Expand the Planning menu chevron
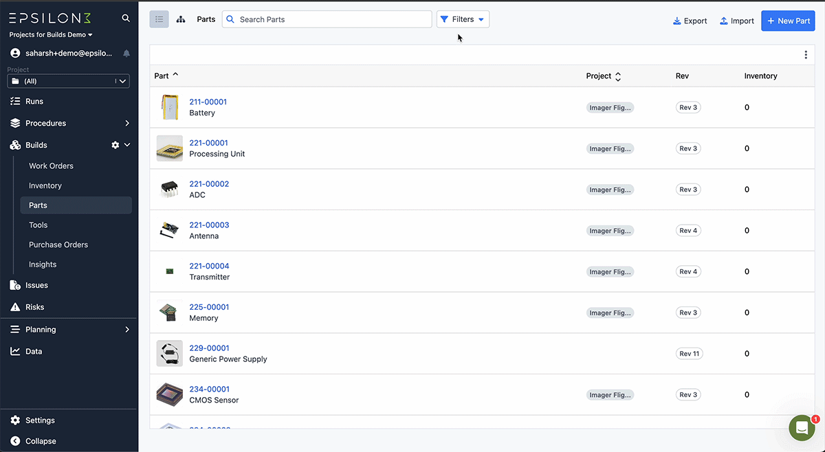This screenshot has width=825, height=452. coord(127,330)
